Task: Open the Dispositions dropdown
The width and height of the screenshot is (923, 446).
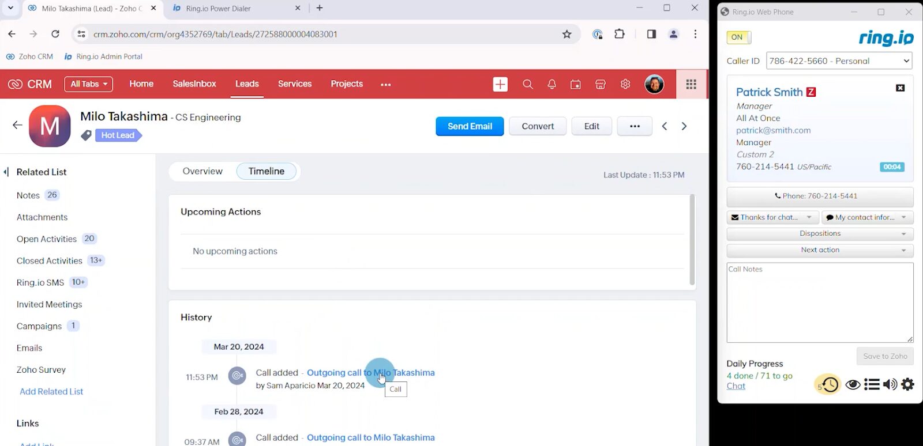Action: tap(820, 234)
